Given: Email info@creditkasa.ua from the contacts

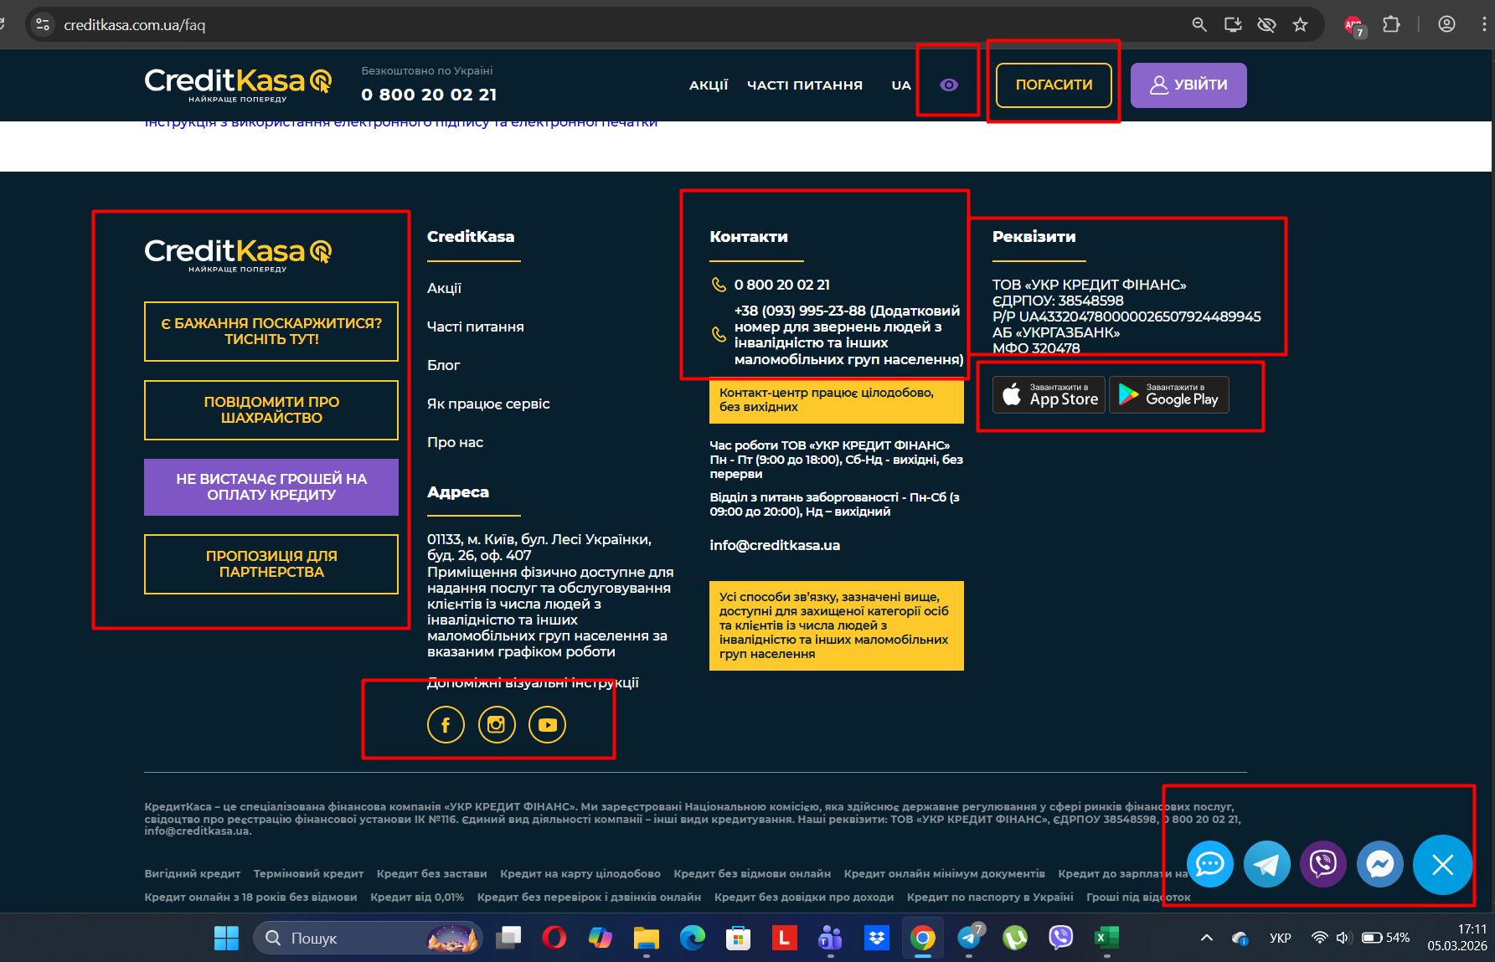Looking at the screenshot, I should pos(775,545).
